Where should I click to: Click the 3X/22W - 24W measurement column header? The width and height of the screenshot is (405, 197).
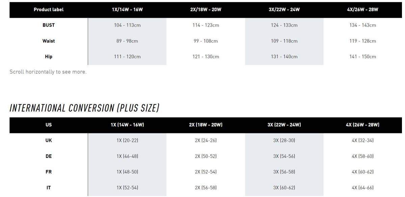[284, 9]
